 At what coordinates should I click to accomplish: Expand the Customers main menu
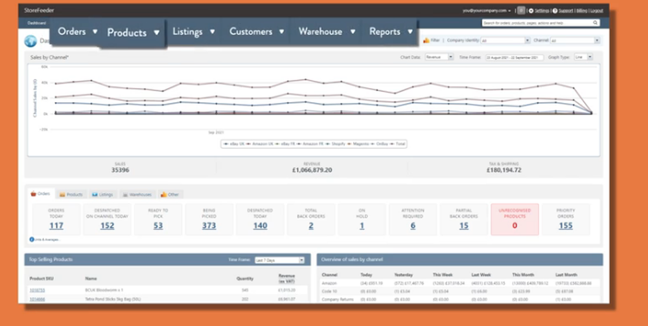pyautogui.click(x=256, y=31)
